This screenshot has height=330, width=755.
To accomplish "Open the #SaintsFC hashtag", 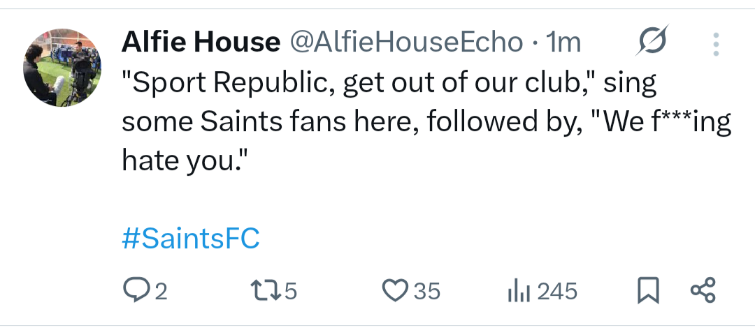I will pos(191,239).
